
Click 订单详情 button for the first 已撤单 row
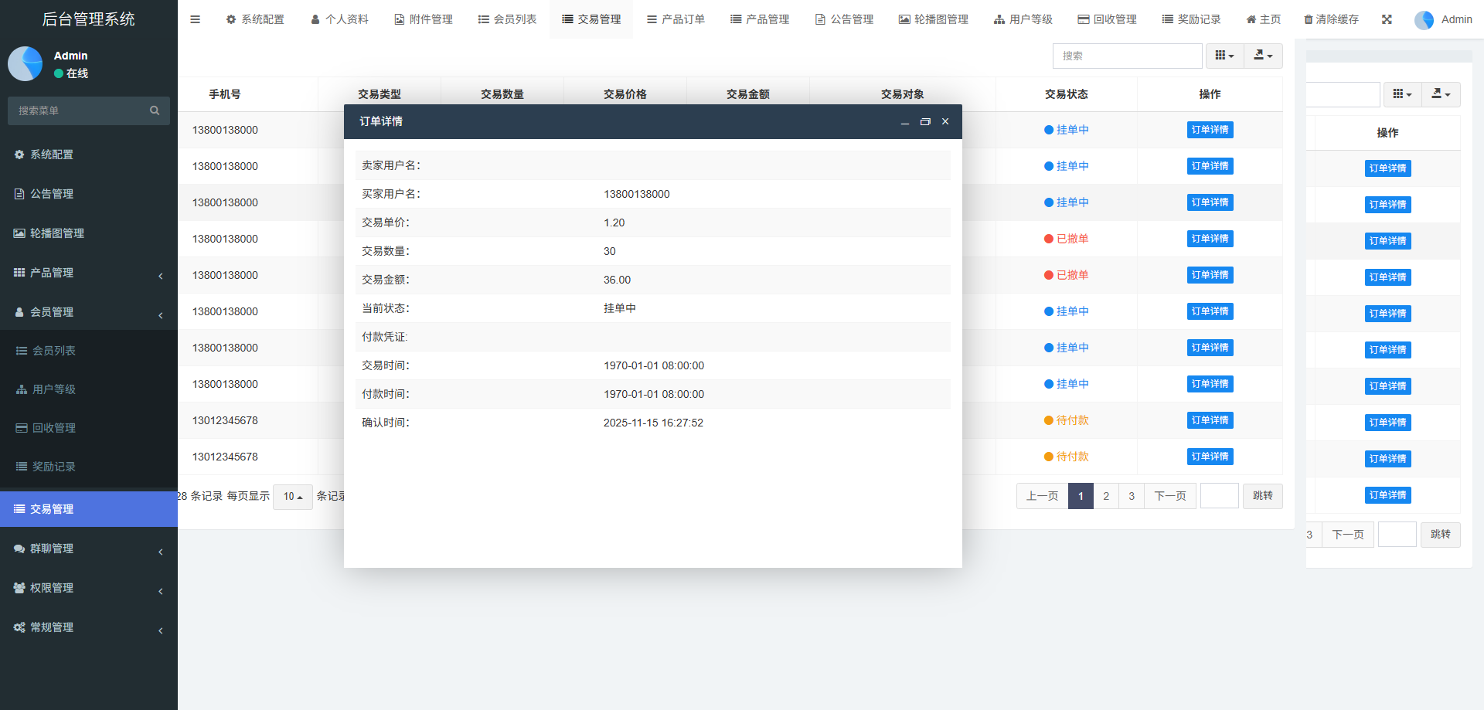(1210, 239)
